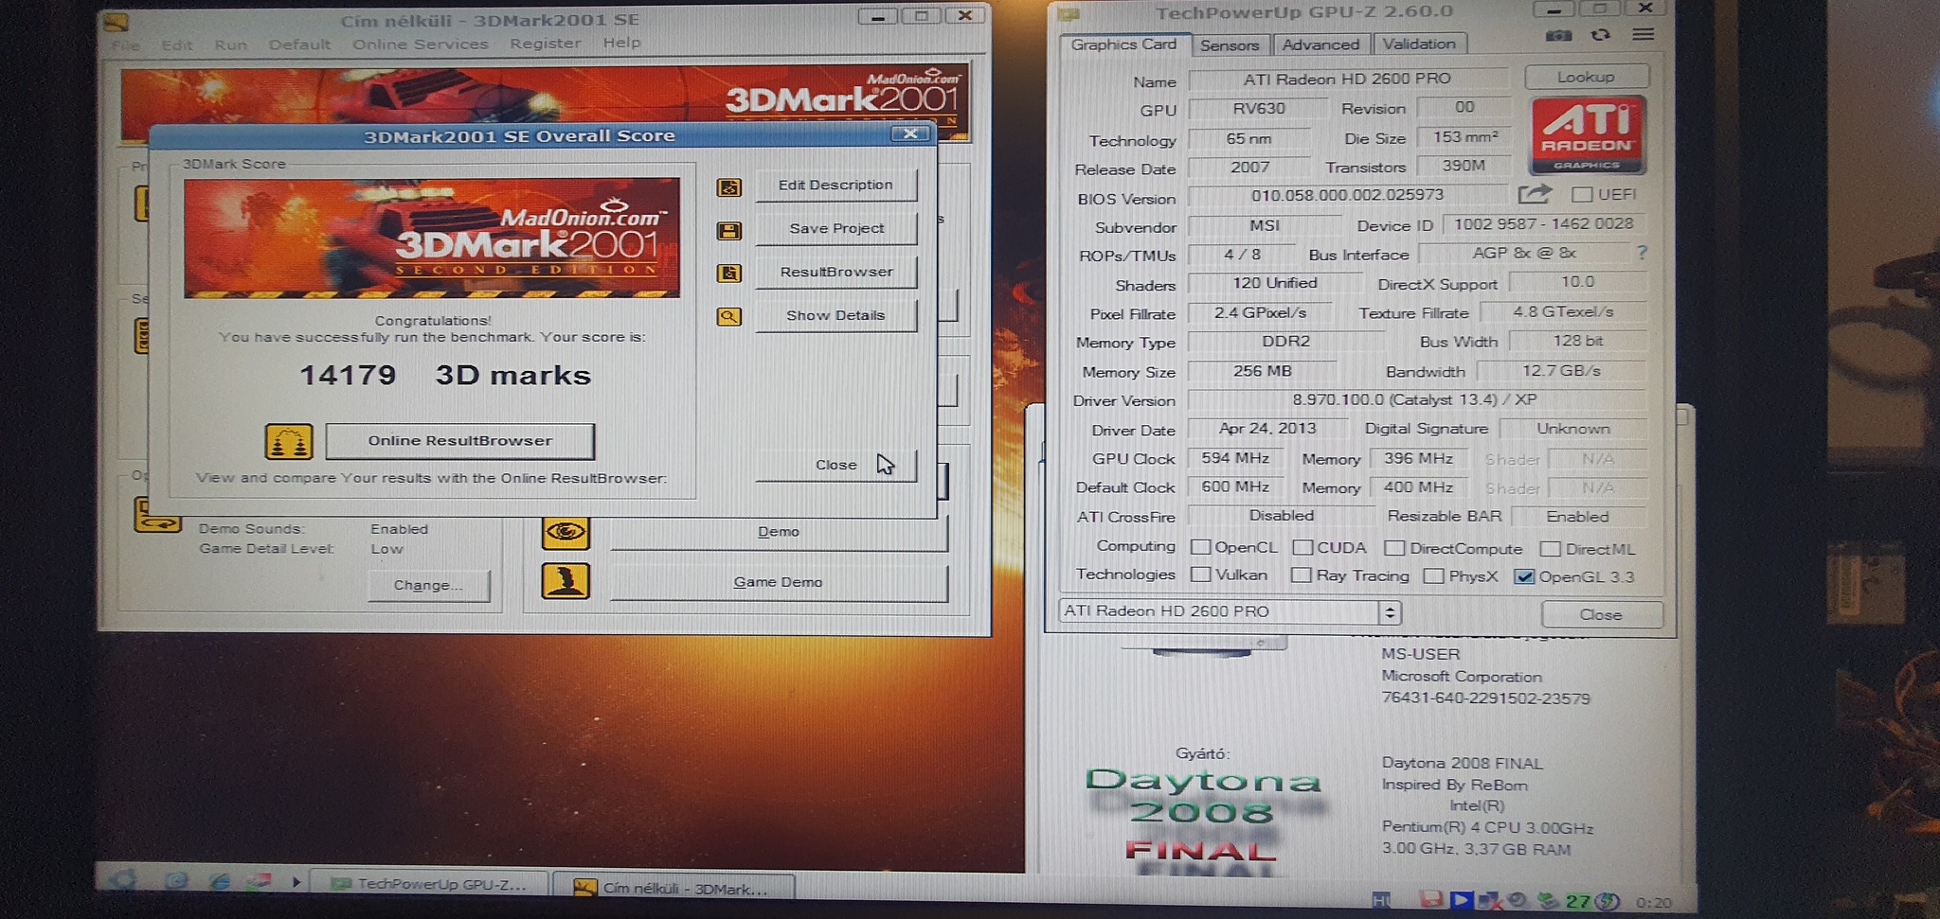
Task: Toggle the CUDA checkbox
Action: tap(1302, 547)
